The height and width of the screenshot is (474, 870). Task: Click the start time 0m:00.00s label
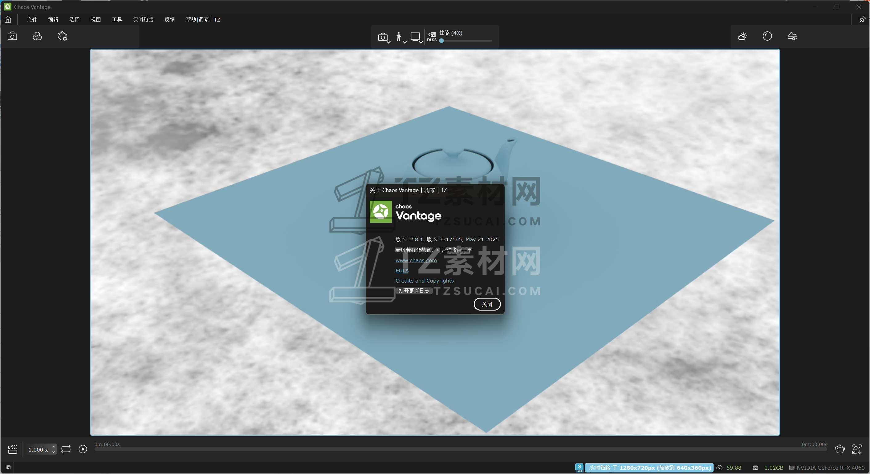point(107,444)
